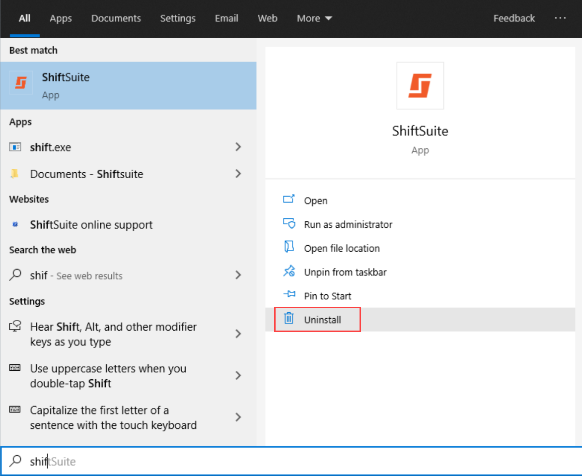Click the Feedback button
The image size is (582, 476).
pos(514,18)
